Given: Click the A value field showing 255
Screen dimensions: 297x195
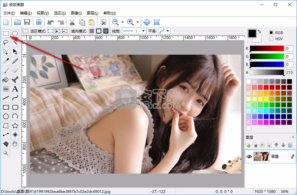Looking at the screenshot, I should 289,72.
